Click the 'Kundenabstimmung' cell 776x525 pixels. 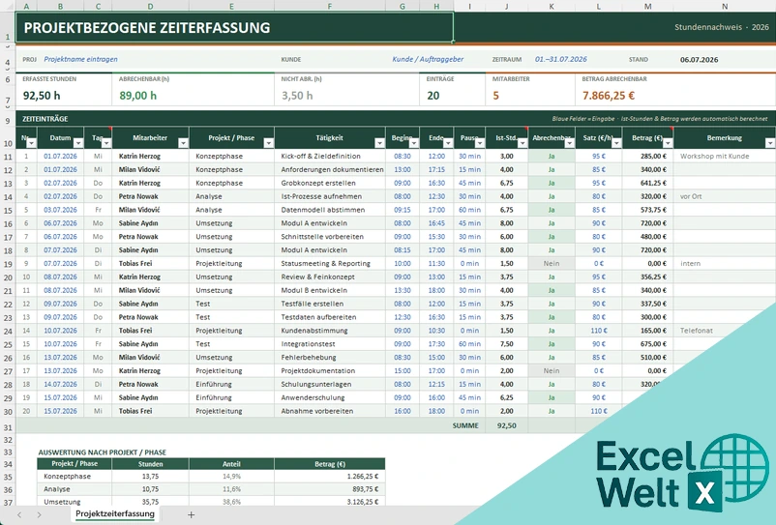330,331
